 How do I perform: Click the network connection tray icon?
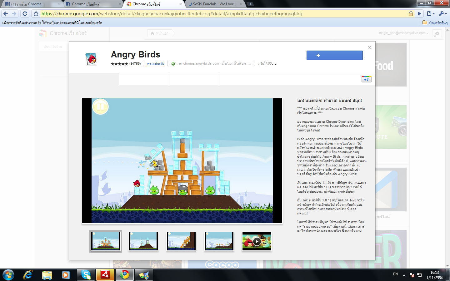419,275
